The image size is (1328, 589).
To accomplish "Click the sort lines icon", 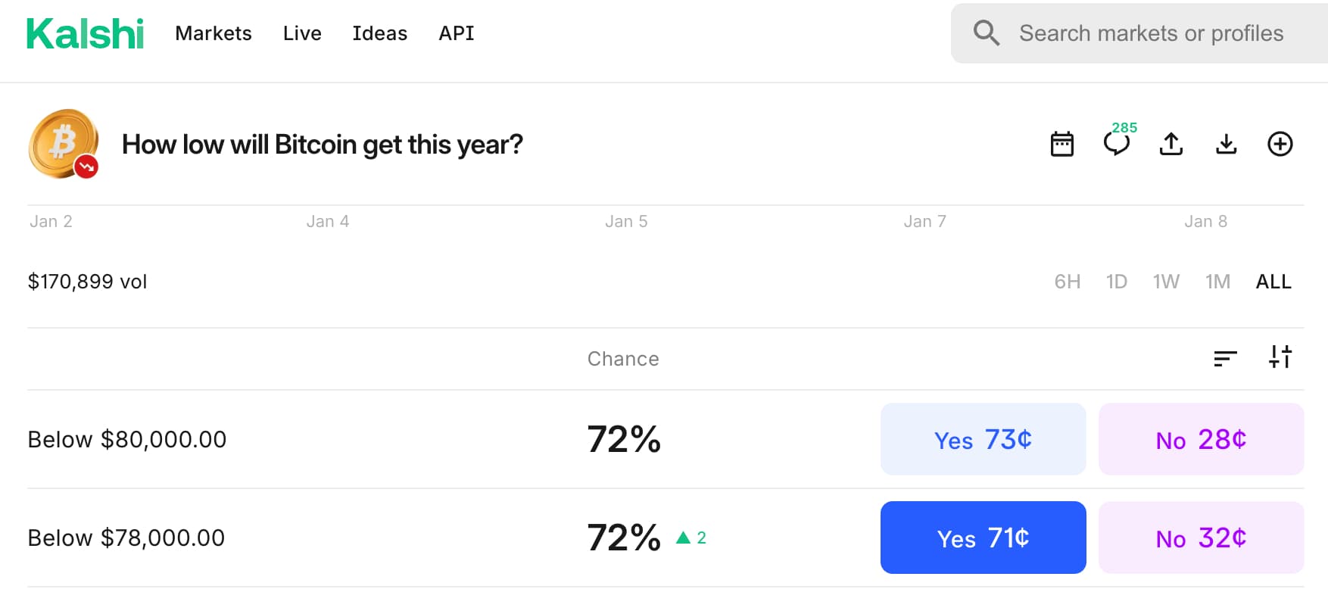I will [x=1225, y=358].
